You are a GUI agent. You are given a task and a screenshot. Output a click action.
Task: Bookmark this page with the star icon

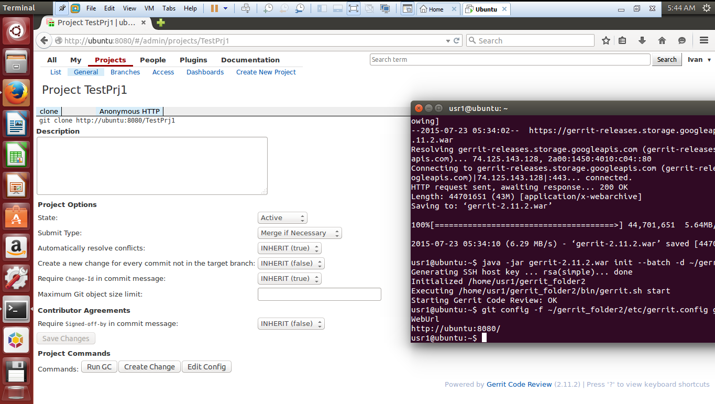[606, 40]
